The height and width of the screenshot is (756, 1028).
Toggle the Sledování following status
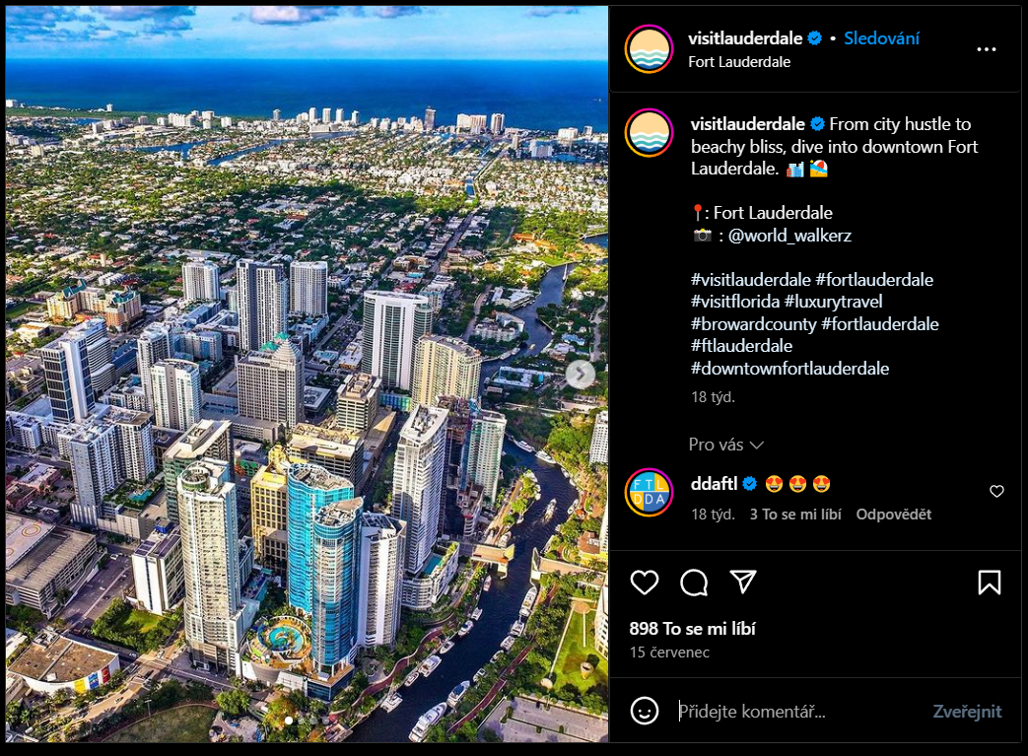(x=881, y=38)
